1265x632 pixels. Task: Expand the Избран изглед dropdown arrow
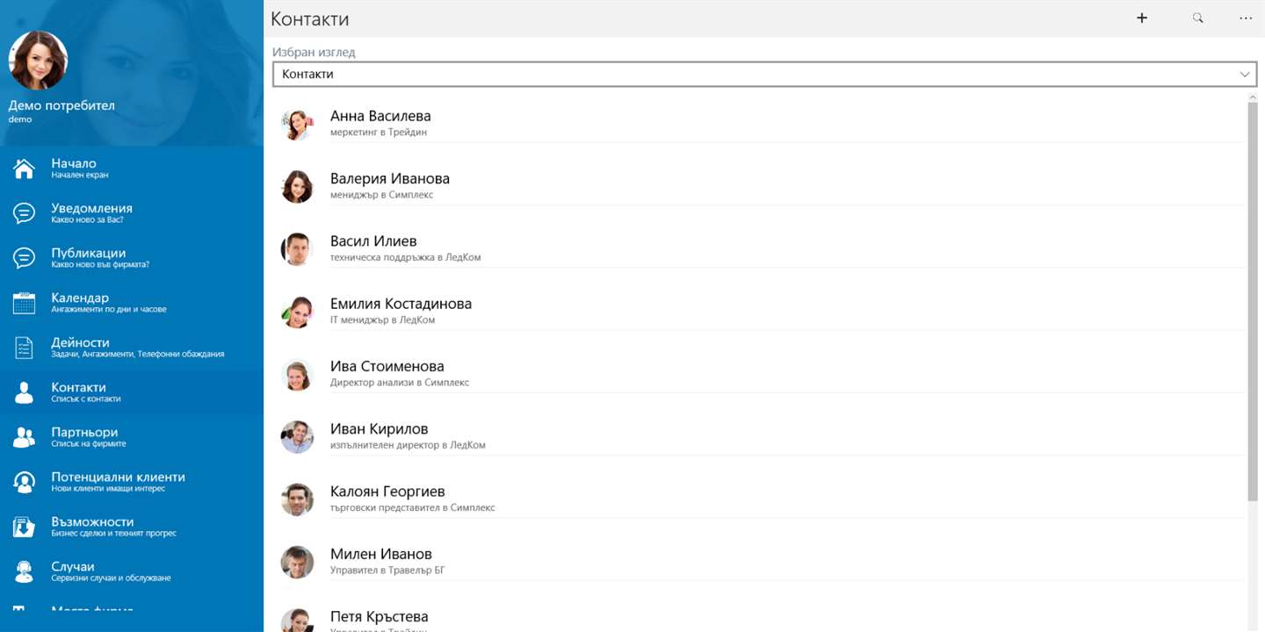pos(1244,75)
